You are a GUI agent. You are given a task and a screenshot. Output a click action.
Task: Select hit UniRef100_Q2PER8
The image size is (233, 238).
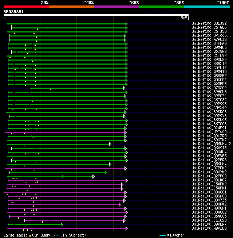(209, 160)
